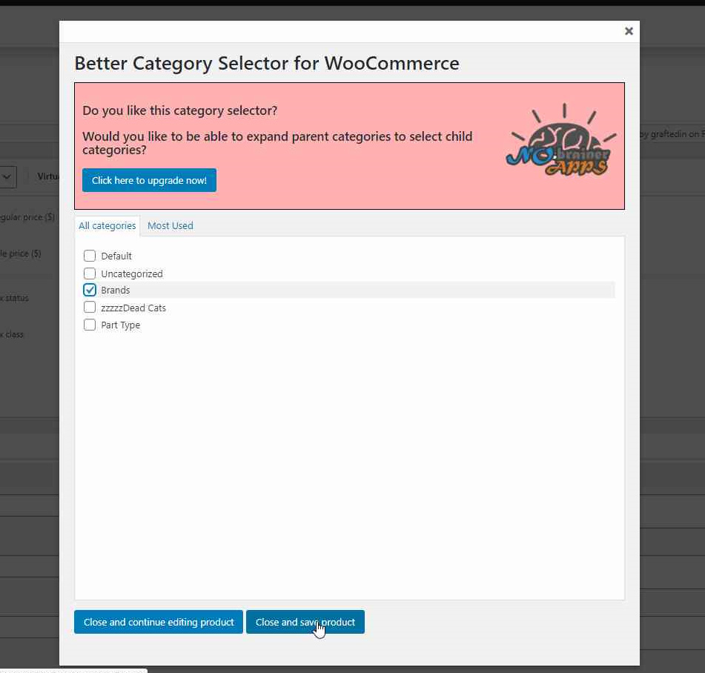This screenshot has height=673, width=705.
Task: Click here to upgrade now button
Action: tap(149, 180)
